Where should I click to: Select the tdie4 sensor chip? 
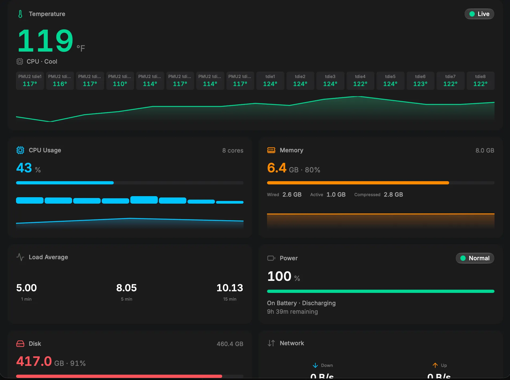pos(360,80)
